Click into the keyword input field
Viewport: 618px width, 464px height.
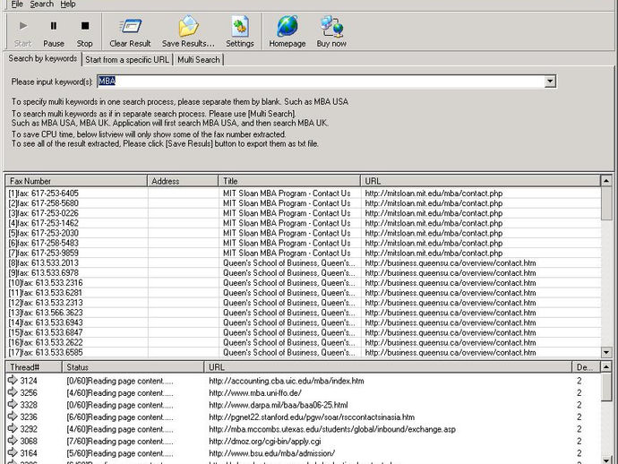321,82
